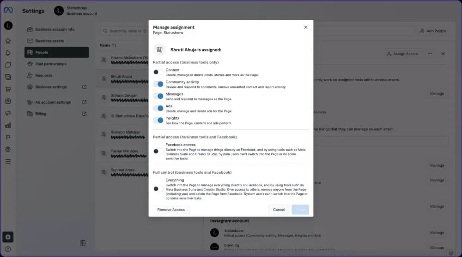
Task: Select People in the settings menu
Action: 56,53
